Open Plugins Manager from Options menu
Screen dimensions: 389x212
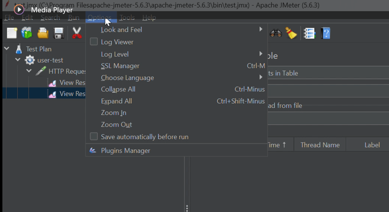tap(177, 151)
